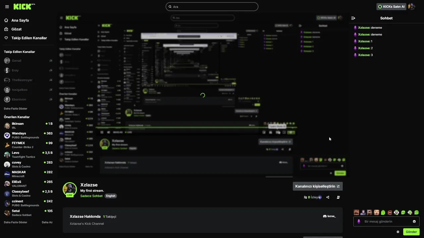The height and width of the screenshot is (238, 424).
Task: Expand followed list with Daha Fazla Göster
Action: (x=16, y=108)
